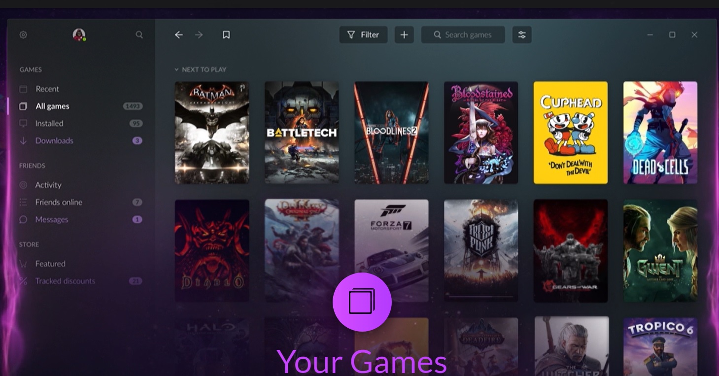This screenshot has width=719, height=376.
Task: Open the Divinity Original Sin cover
Action: (302, 250)
